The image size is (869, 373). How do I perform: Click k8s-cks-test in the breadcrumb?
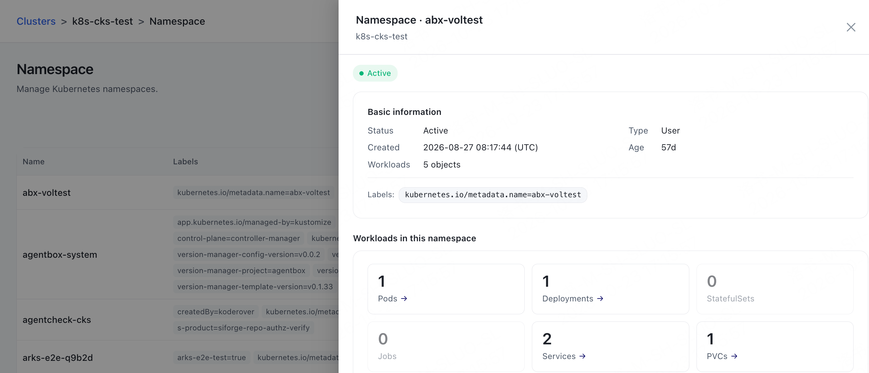tap(102, 21)
